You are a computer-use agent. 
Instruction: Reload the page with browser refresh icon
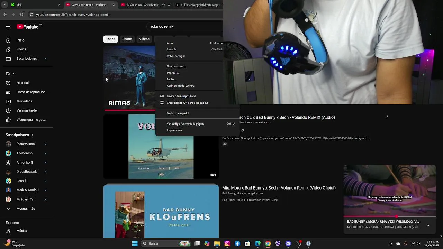coord(21,15)
